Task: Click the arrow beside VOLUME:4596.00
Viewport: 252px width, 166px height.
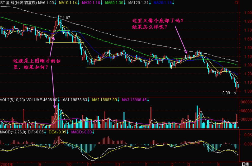Action: click(59, 100)
